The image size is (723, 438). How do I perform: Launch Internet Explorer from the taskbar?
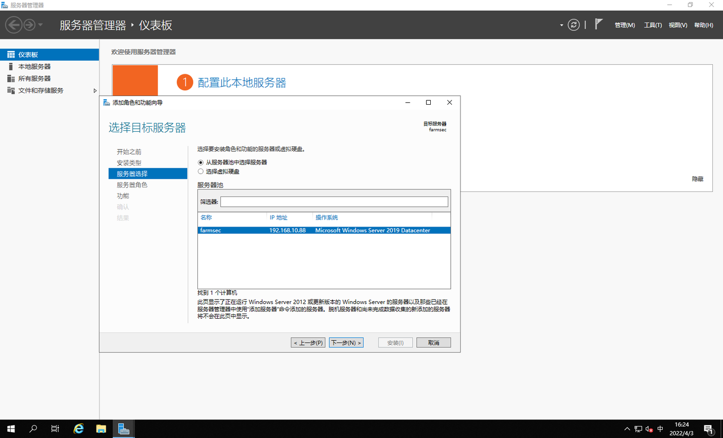point(78,428)
